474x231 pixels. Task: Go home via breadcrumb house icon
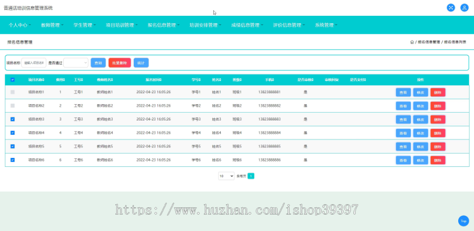[412, 42]
